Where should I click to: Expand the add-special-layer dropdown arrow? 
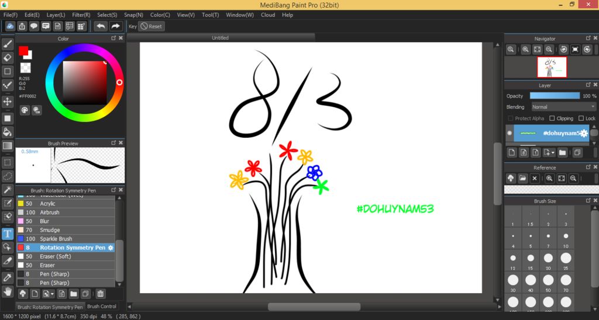coord(553,153)
